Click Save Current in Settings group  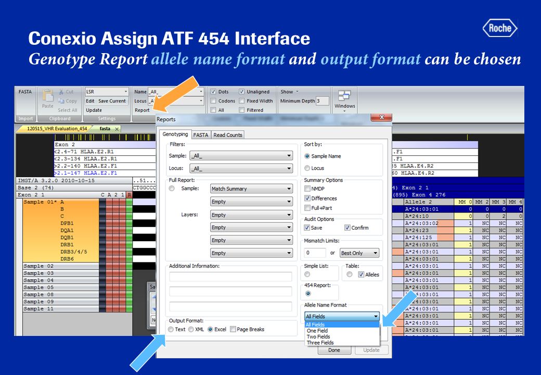click(112, 101)
